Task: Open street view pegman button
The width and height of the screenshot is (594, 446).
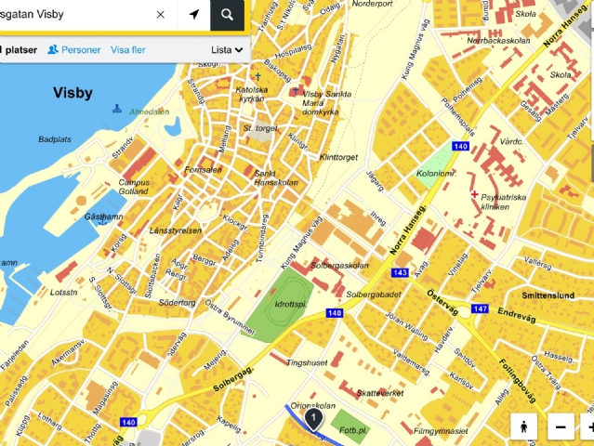Action: (x=524, y=426)
